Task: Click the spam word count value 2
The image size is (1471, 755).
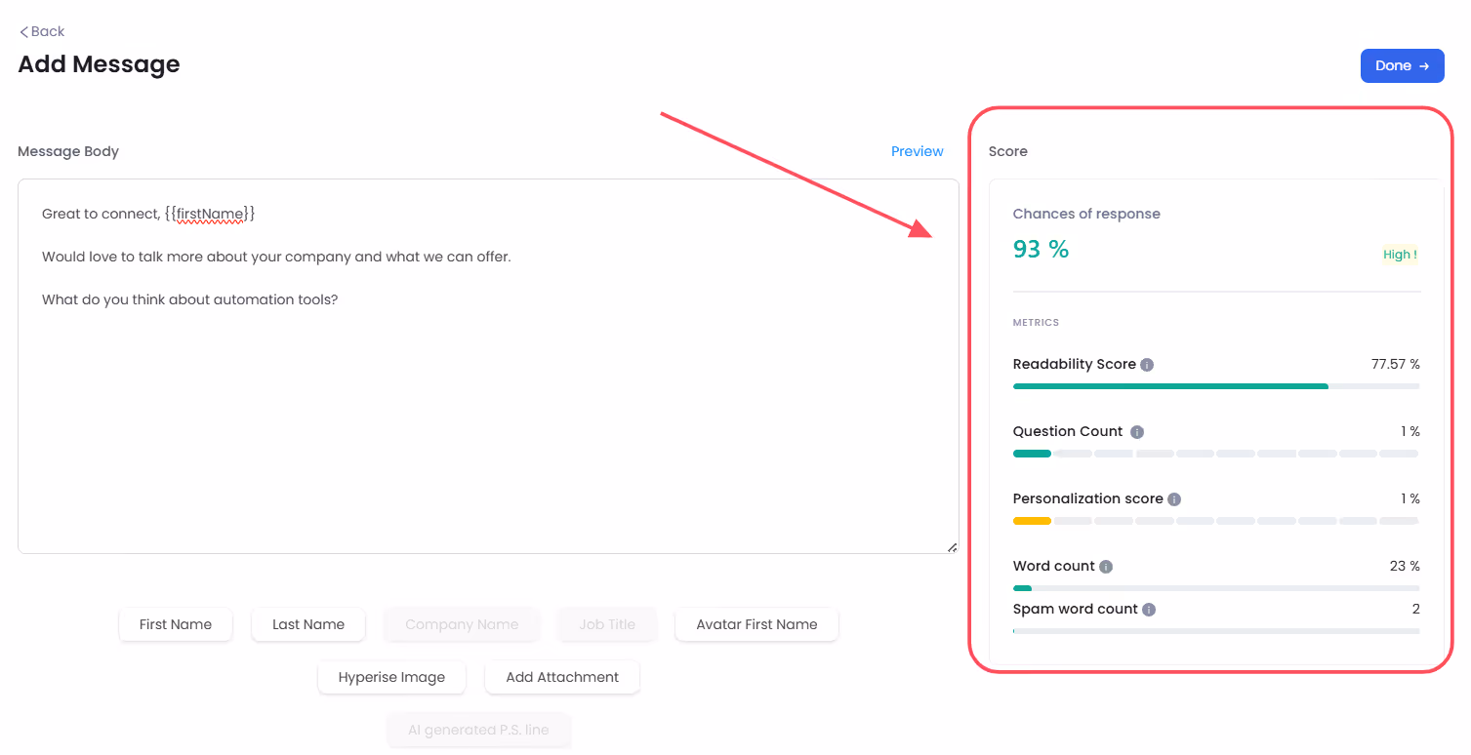Action: pyautogui.click(x=1415, y=609)
